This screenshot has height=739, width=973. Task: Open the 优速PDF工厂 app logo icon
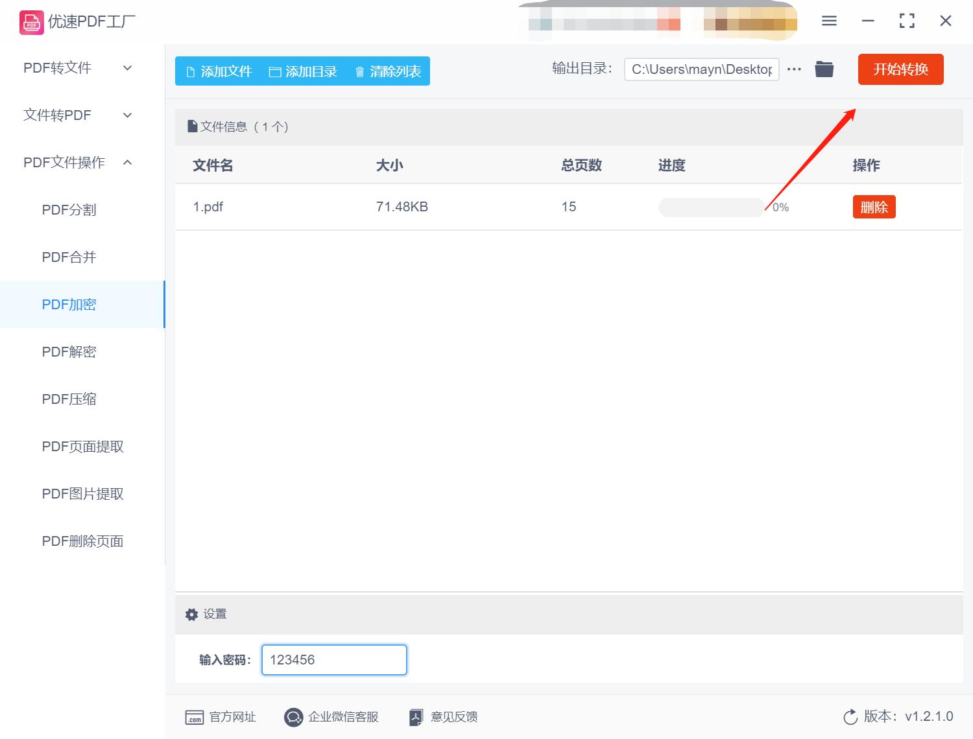pyautogui.click(x=30, y=21)
